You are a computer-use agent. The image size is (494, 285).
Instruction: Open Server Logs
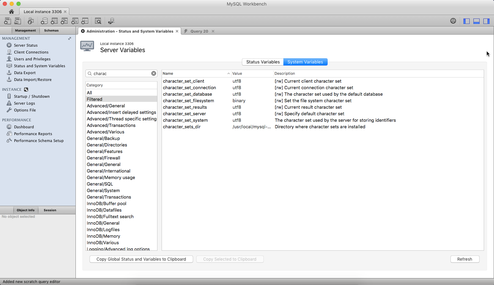[x=24, y=103]
